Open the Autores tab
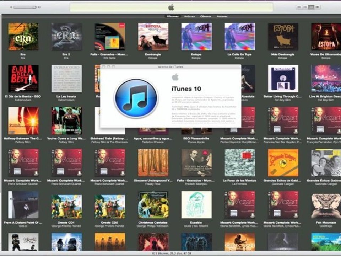The width and height of the screenshot is (341, 256). 222,16
